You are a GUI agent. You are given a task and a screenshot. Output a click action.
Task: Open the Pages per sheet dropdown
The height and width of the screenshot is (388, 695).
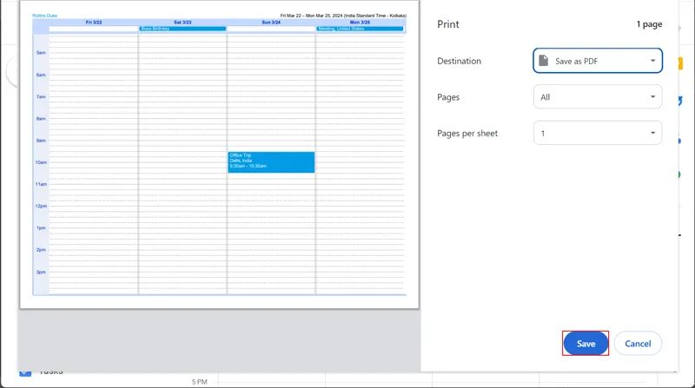(598, 133)
